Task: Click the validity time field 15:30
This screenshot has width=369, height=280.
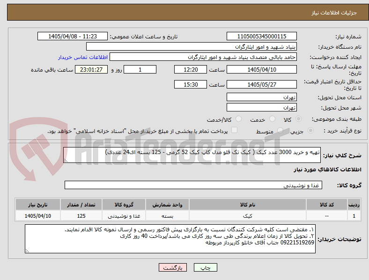Action: pyautogui.click(x=191, y=84)
